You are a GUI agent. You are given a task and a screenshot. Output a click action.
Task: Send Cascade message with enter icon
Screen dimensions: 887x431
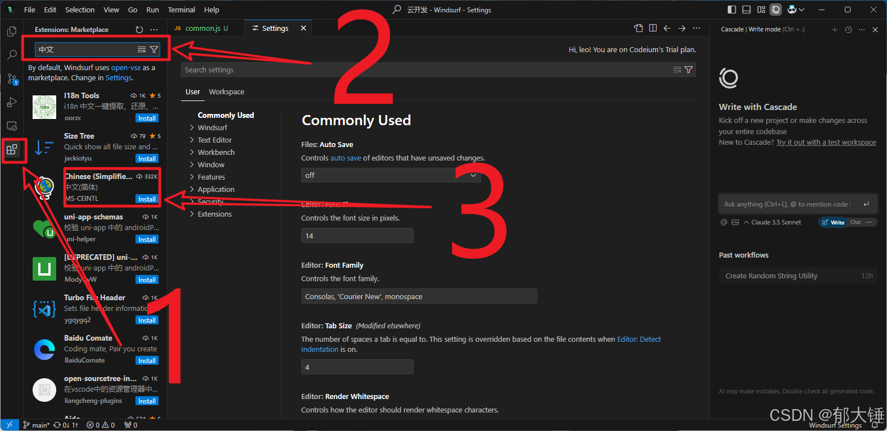[x=866, y=204]
